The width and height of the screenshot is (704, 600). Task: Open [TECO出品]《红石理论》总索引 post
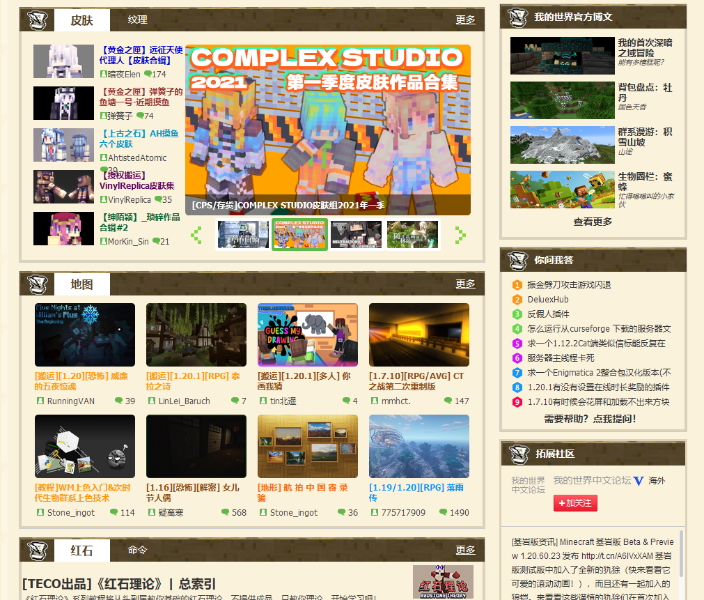(x=119, y=584)
